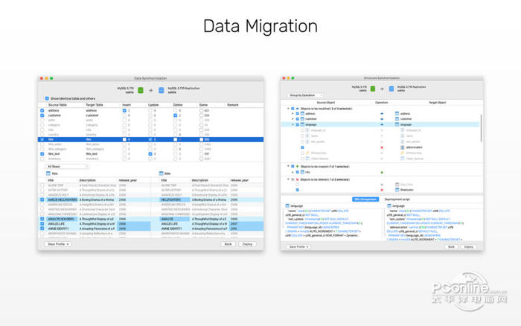This screenshot has width=521, height=326.
Task: Click Back in the Structure Synchronization window
Action: 451,247
